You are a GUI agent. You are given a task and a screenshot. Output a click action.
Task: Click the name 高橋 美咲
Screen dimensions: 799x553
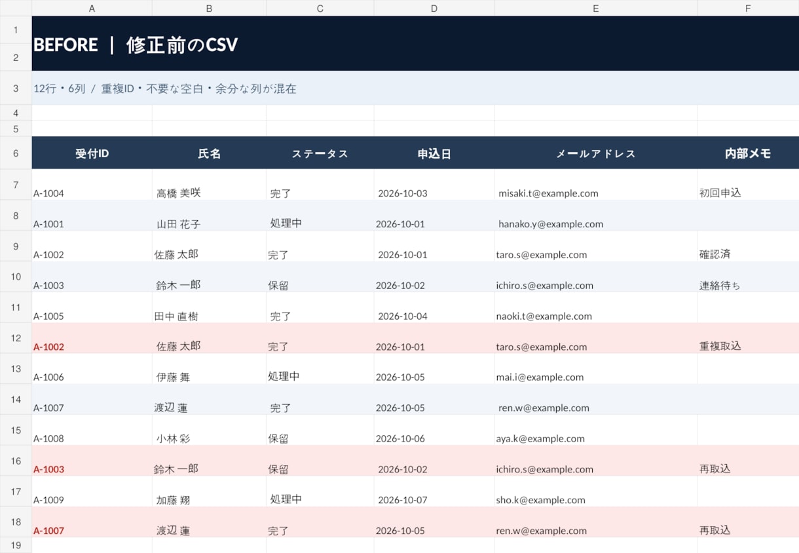click(x=178, y=193)
